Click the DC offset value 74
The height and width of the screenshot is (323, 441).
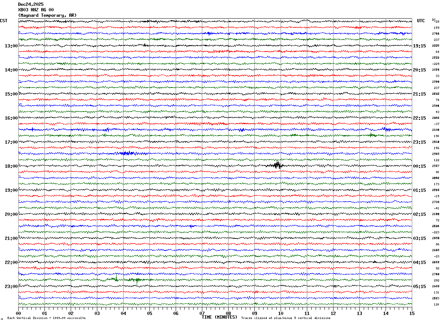pos(437,100)
